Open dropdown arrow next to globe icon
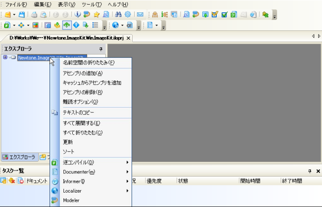The height and width of the screenshot is (207, 322). [122, 25]
